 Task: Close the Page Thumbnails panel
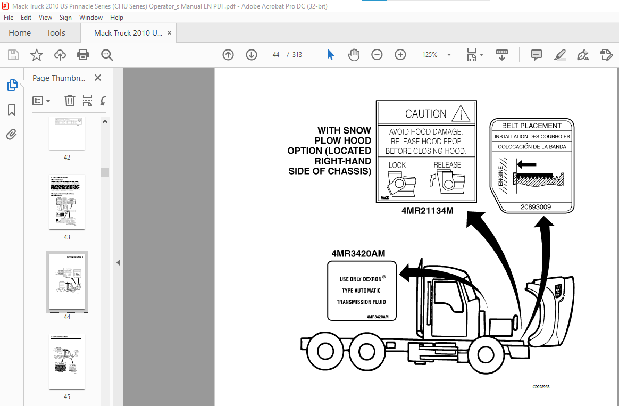[98, 78]
